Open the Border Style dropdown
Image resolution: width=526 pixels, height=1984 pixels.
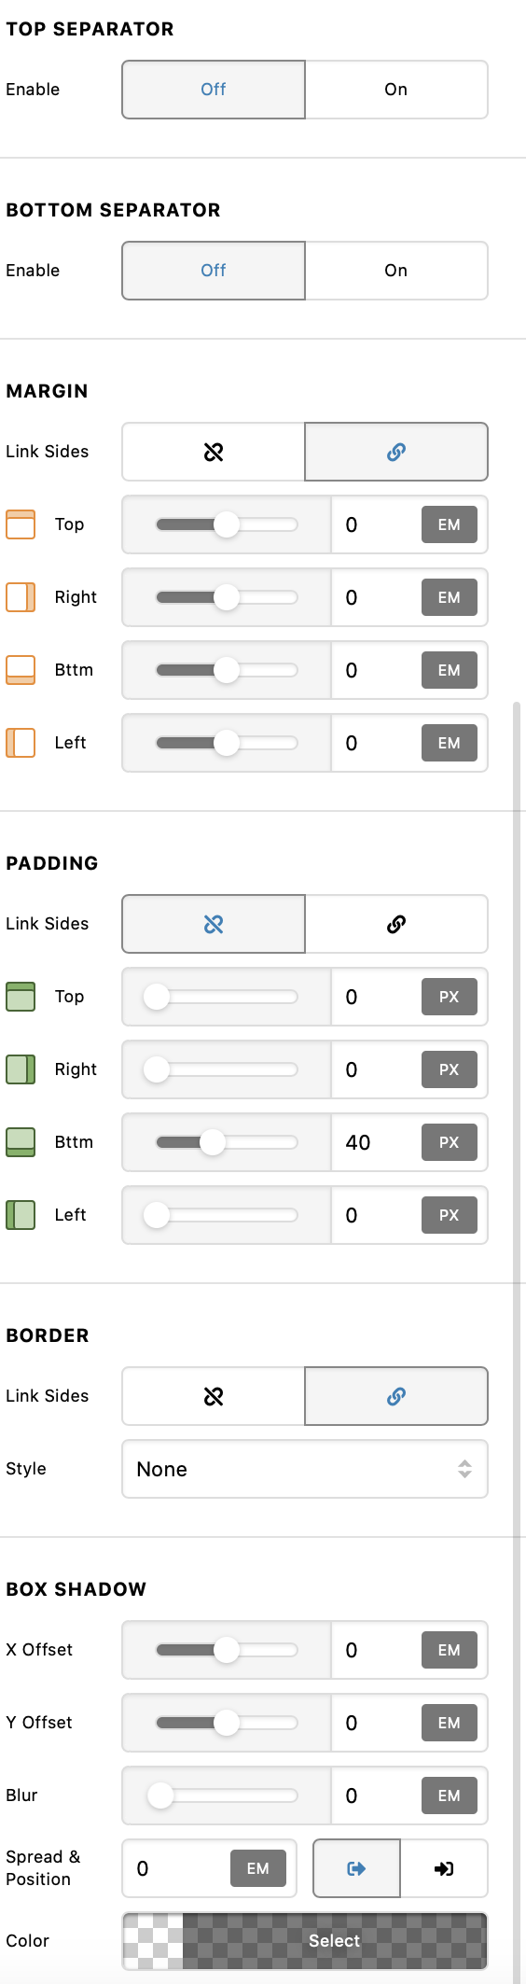pos(305,1469)
